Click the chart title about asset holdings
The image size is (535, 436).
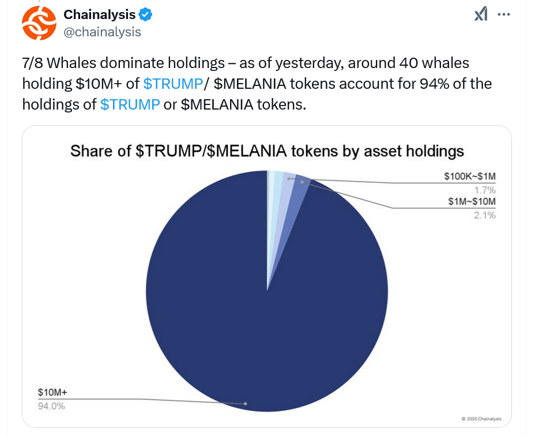click(267, 151)
